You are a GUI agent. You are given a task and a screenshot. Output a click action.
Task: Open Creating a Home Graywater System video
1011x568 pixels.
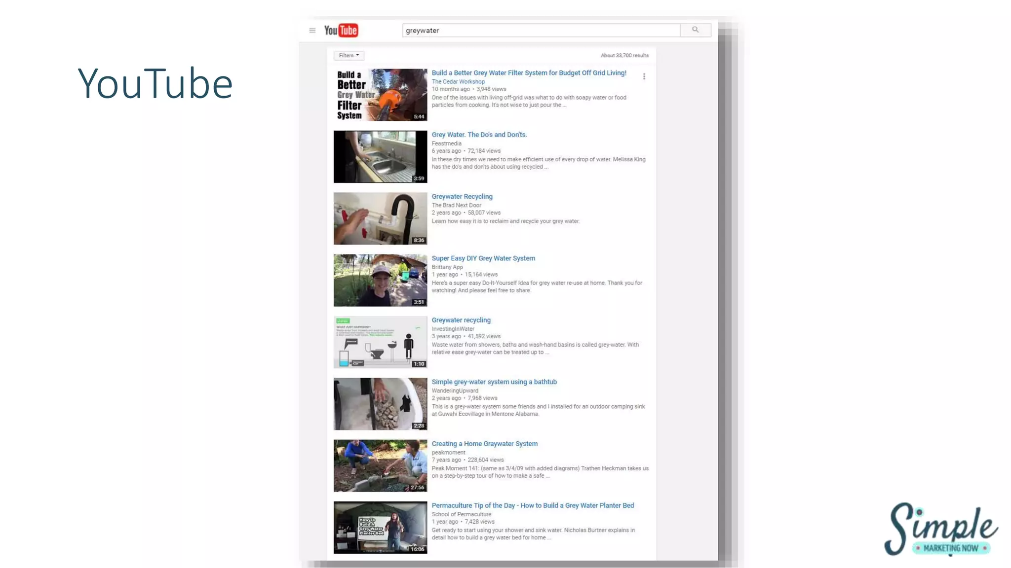point(485,444)
